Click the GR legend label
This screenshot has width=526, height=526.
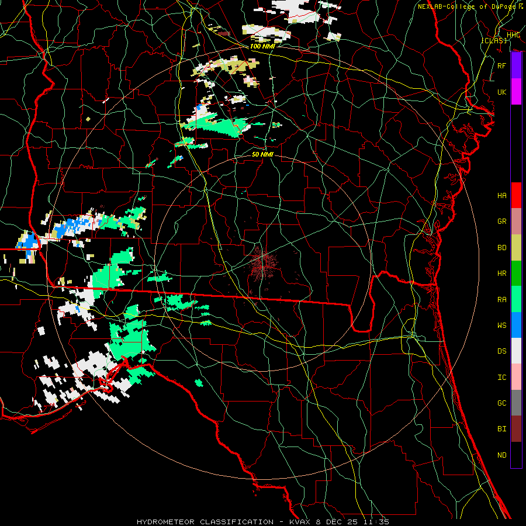coord(502,222)
